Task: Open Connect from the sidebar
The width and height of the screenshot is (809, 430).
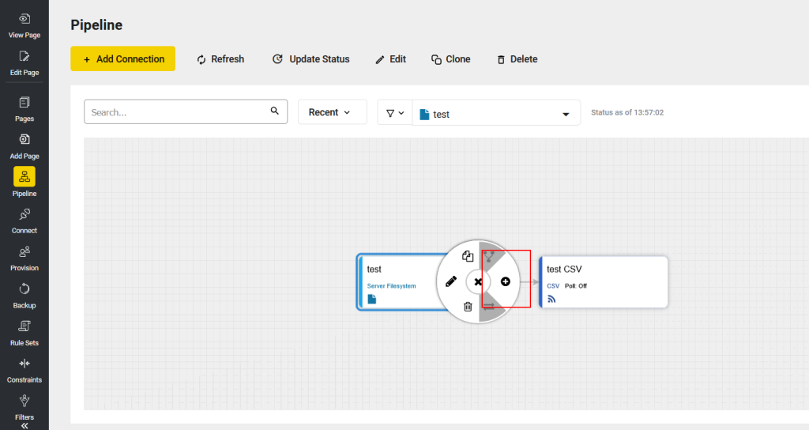Action: point(24,220)
